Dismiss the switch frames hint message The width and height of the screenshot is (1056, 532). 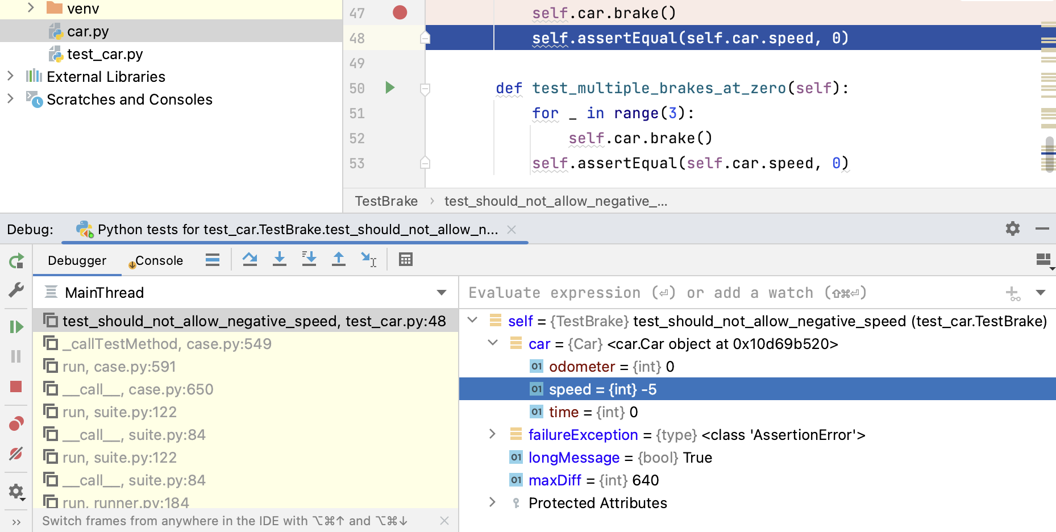click(x=445, y=521)
